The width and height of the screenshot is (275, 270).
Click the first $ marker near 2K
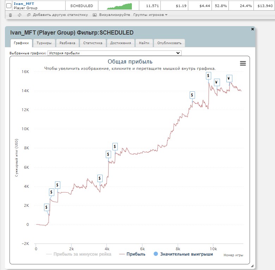pyautogui.click(x=47, y=207)
